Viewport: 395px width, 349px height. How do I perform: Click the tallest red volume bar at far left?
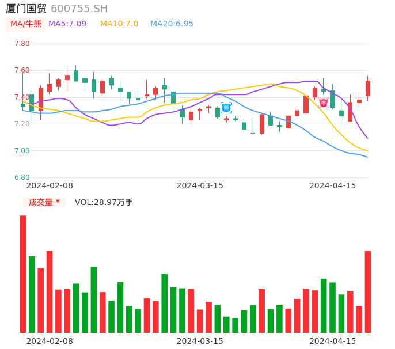(23, 274)
